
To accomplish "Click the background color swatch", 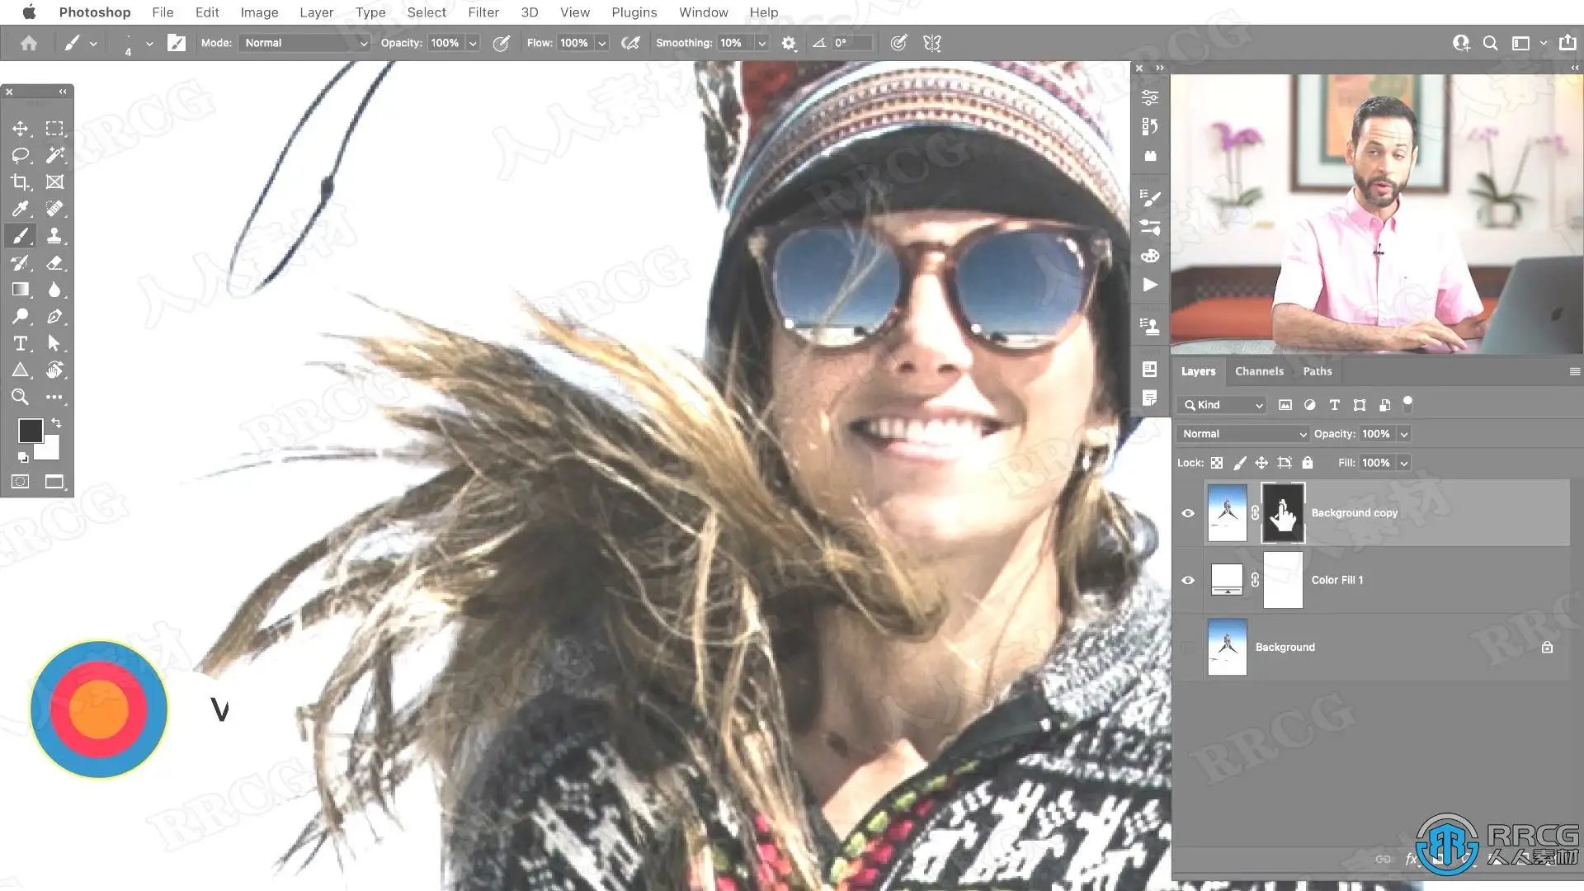I will pos(49,450).
